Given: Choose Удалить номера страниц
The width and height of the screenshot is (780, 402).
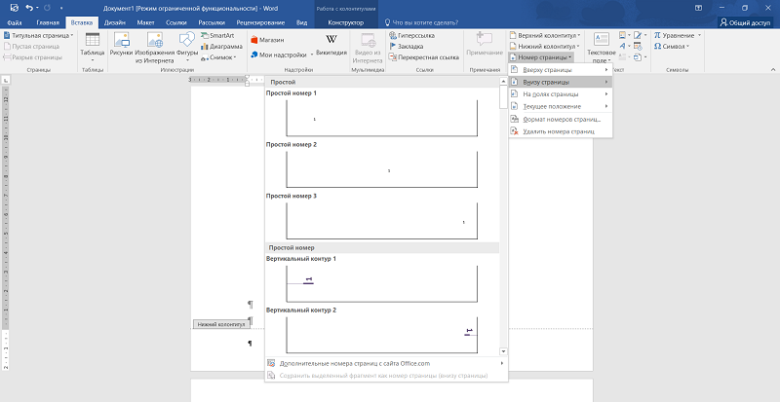Looking at the screenshot, I should click(558, 130).
